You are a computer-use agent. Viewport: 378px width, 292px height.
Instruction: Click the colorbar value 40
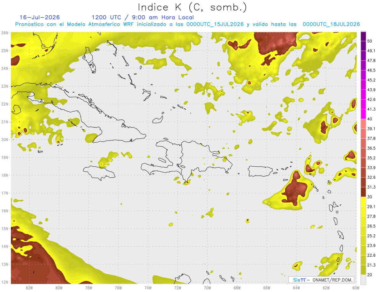(370, 119)
